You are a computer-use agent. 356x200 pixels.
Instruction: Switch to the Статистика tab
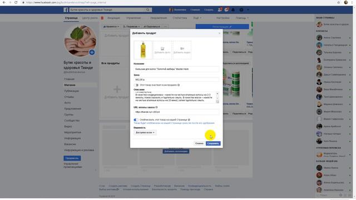click(180, 18)
